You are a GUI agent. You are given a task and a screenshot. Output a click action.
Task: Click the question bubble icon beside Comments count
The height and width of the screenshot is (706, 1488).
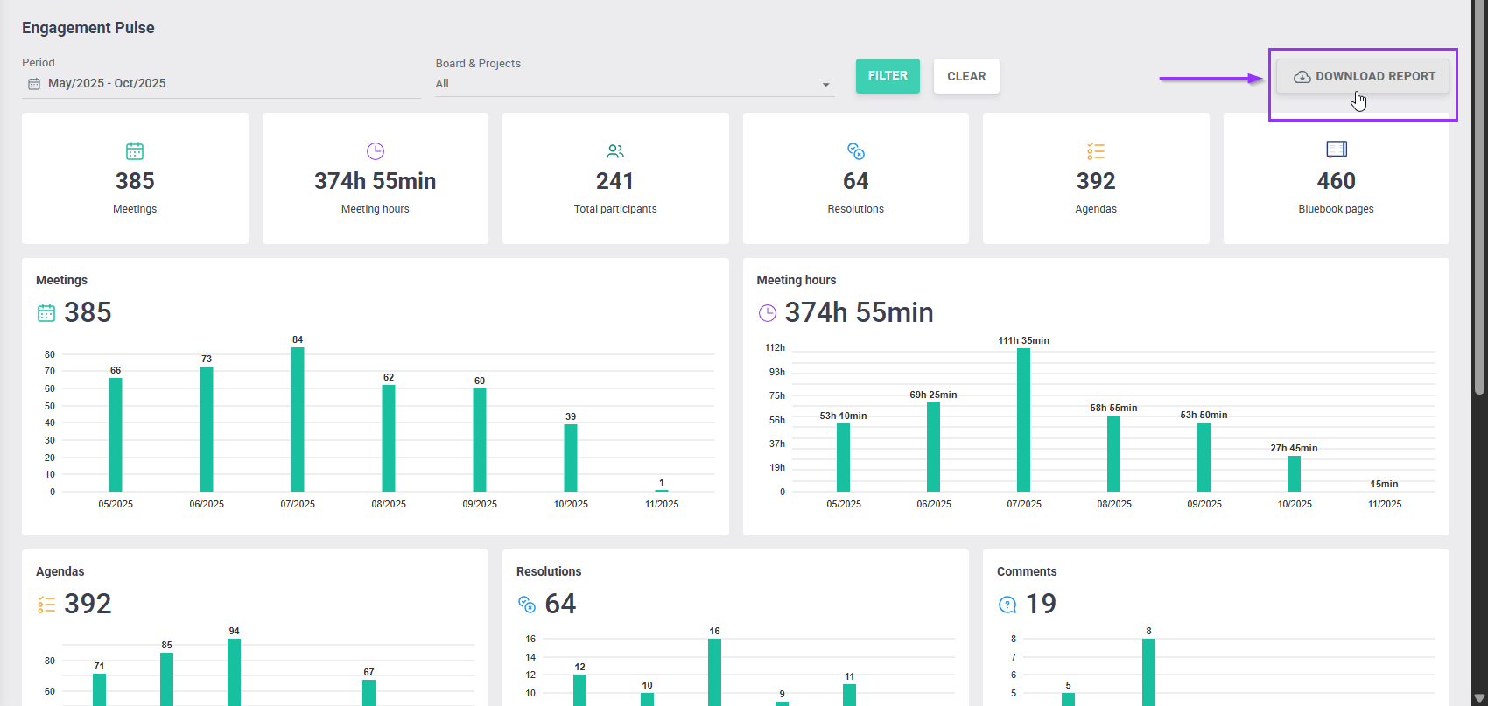1007,605
